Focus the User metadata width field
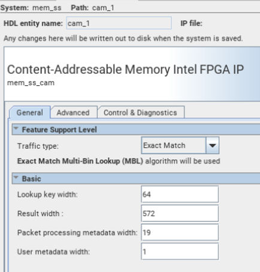 (x=180, y=252)
